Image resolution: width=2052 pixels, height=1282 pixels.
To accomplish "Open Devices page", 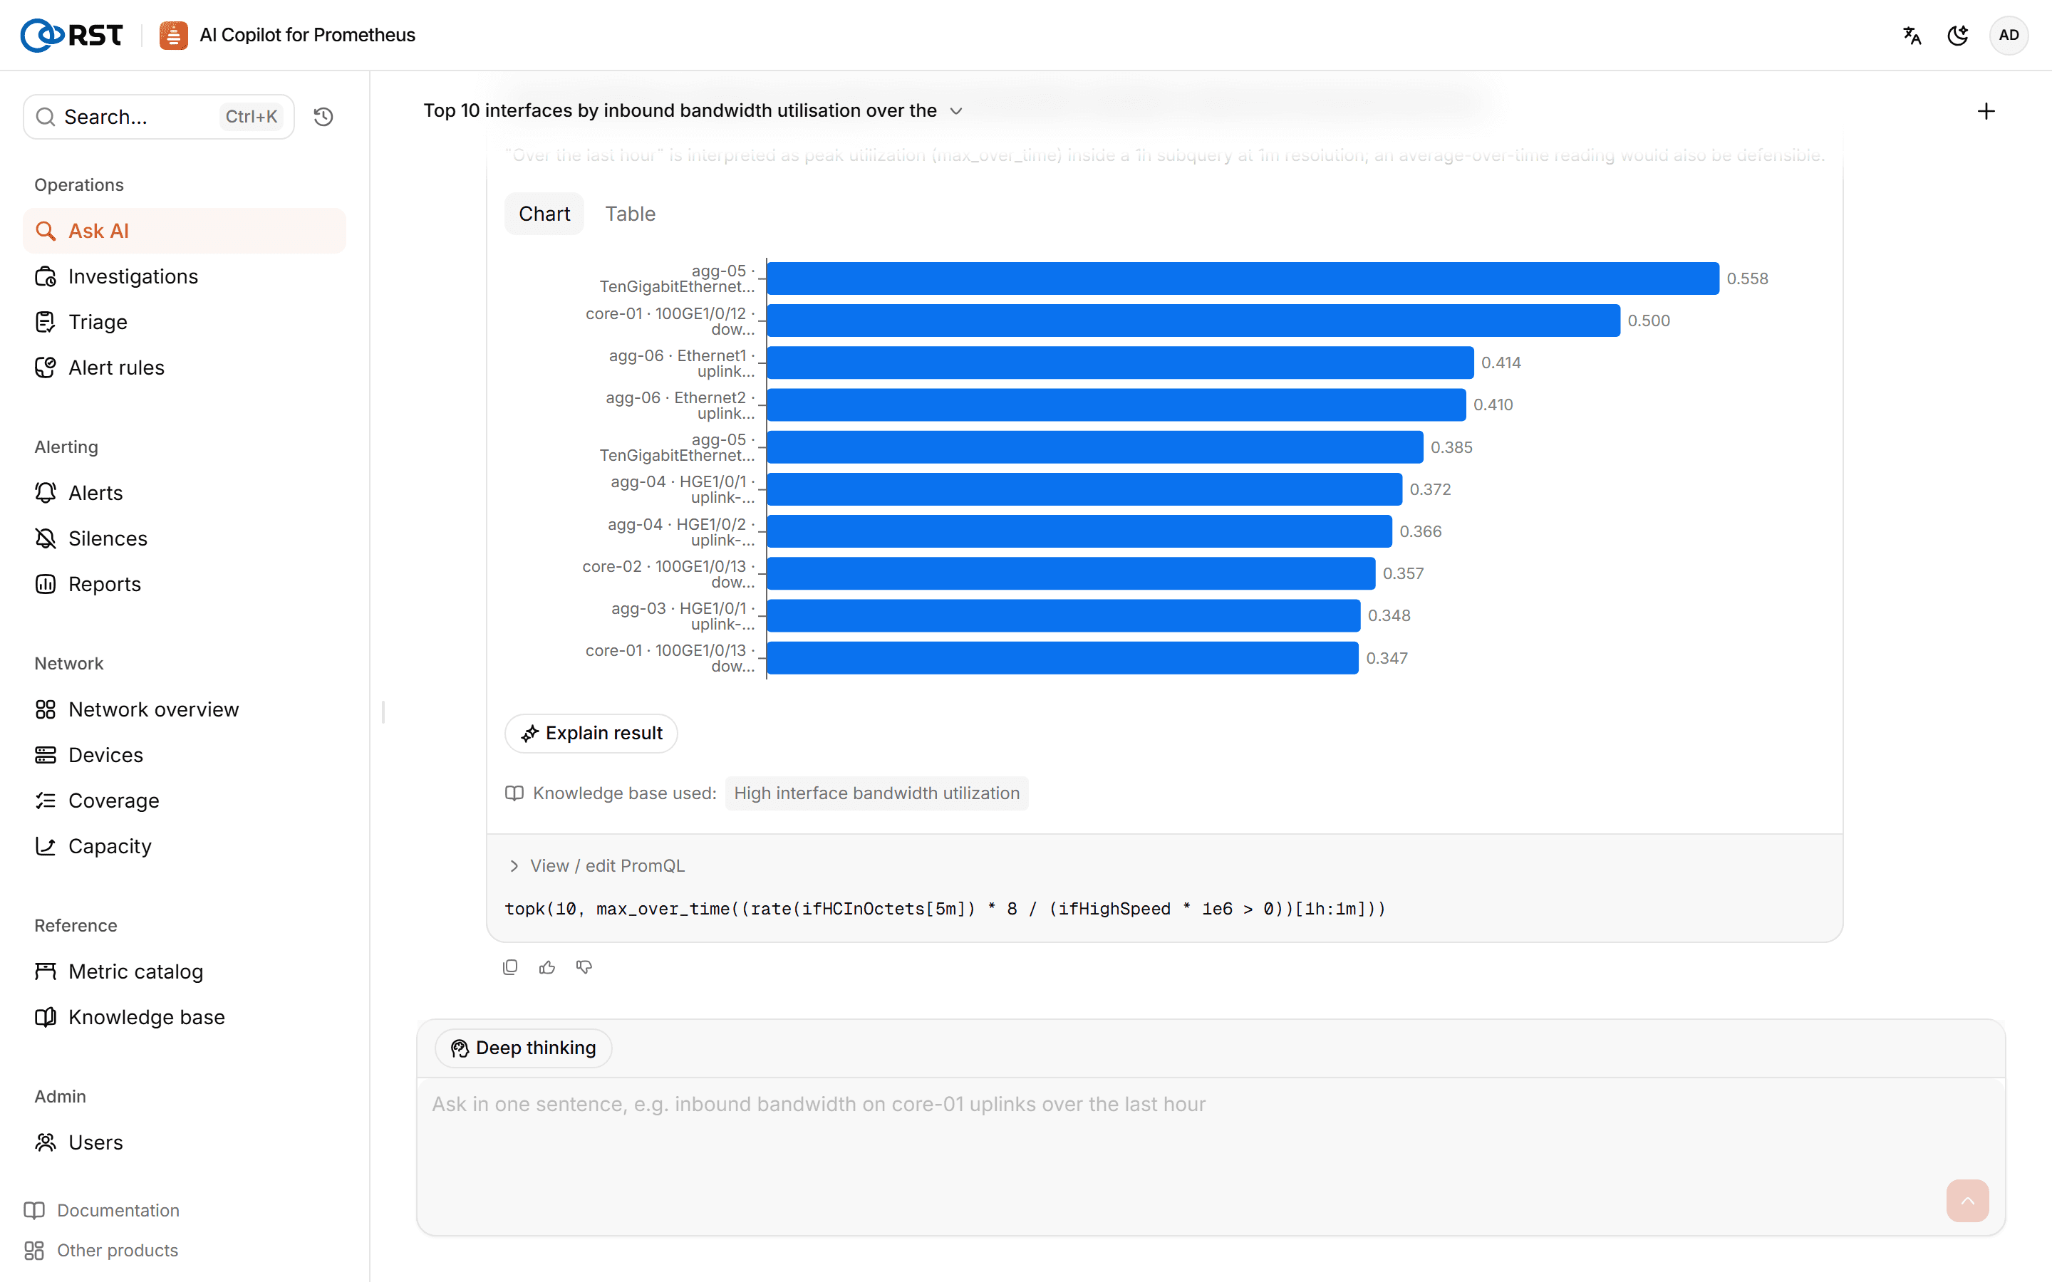I will point(184,755).
